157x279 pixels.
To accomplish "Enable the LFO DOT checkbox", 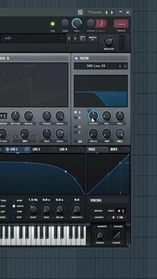I will coord(14,217).
